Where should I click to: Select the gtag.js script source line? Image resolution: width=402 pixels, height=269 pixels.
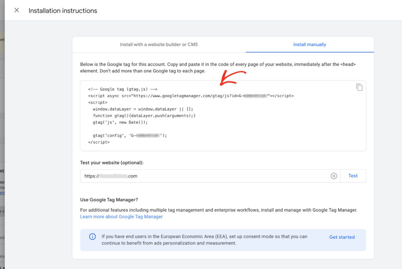point(190,96)
